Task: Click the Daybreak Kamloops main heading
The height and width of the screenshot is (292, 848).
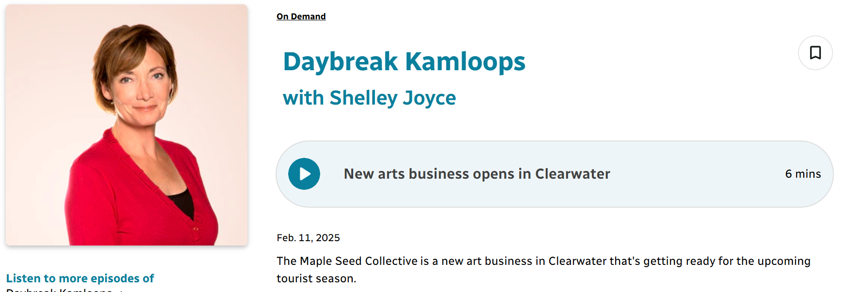Action: click(404, 61)
